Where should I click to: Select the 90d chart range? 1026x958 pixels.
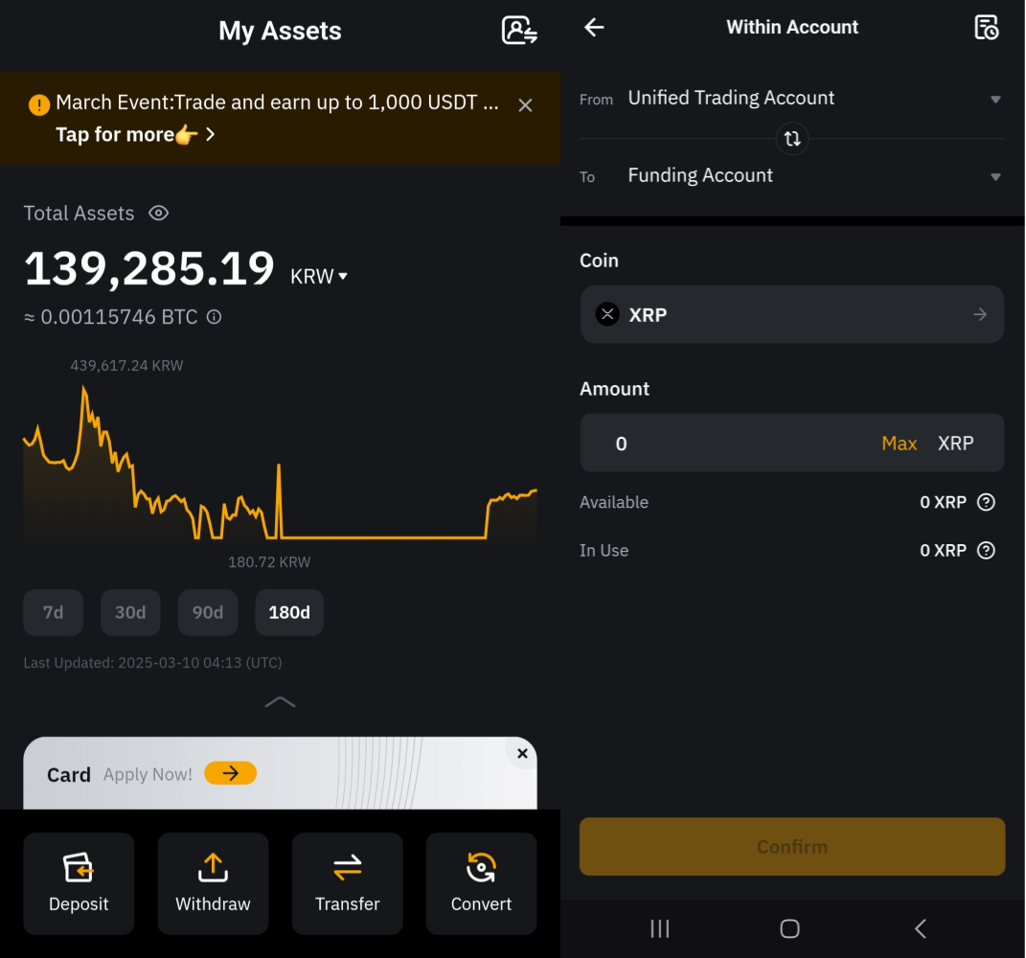coord(208,612)
